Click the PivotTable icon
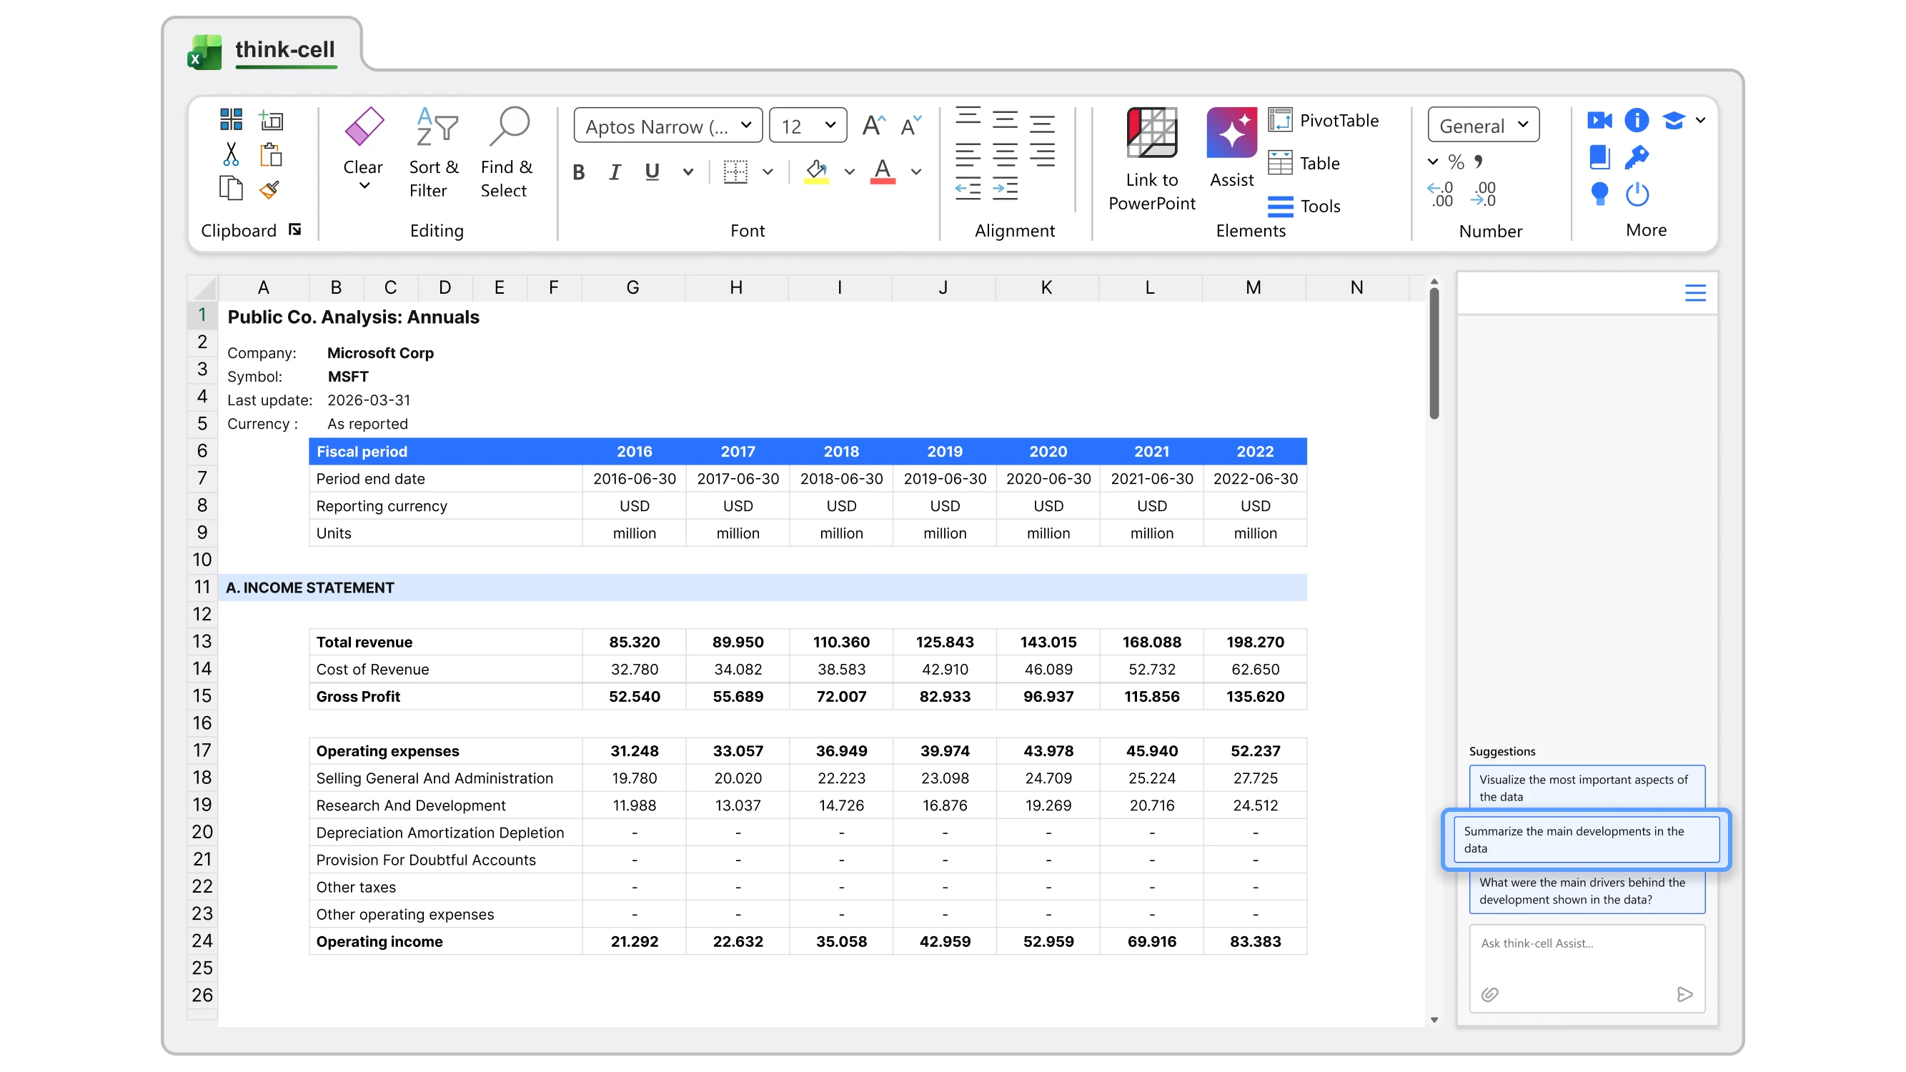1906x1072 pixels. click(1280, 120)
